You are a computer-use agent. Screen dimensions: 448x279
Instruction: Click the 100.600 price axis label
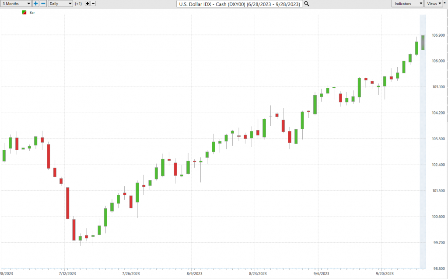[x=438, y=217]
